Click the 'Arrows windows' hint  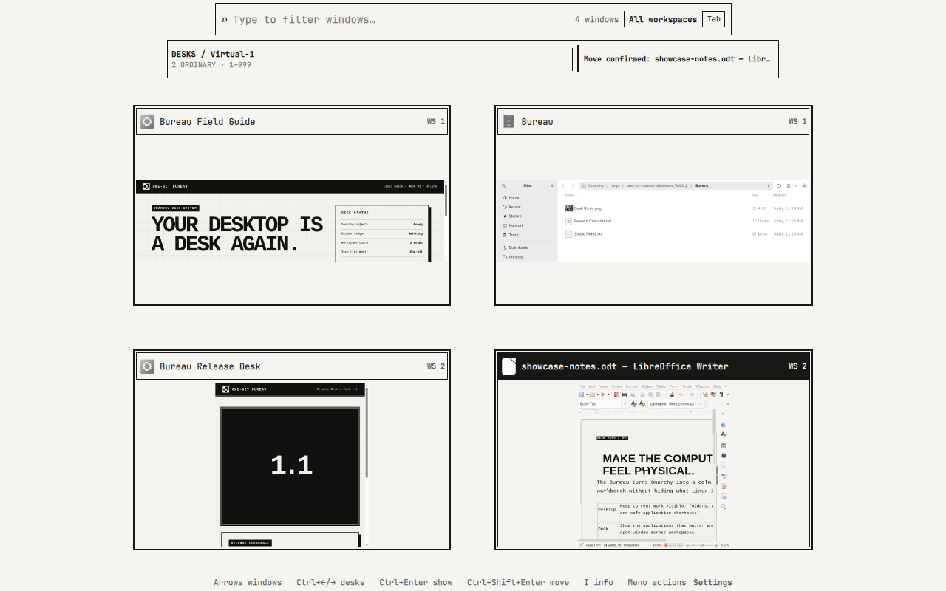(x=248, y=582)
